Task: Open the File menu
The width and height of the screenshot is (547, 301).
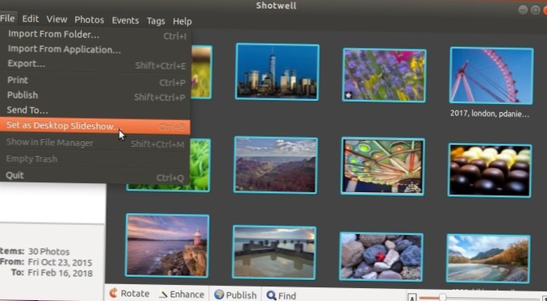Action: (7, 18)
